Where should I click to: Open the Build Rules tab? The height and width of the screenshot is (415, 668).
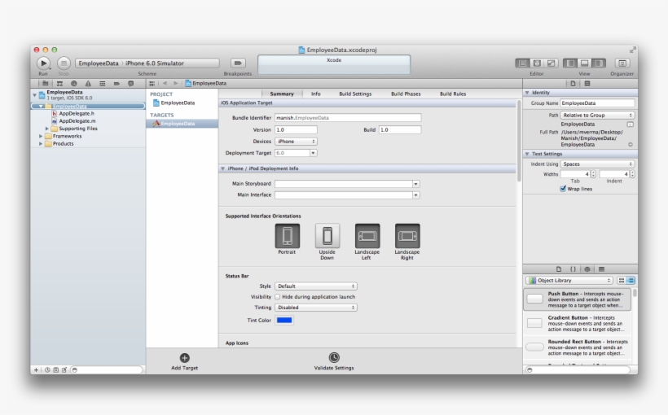point(453,94)
